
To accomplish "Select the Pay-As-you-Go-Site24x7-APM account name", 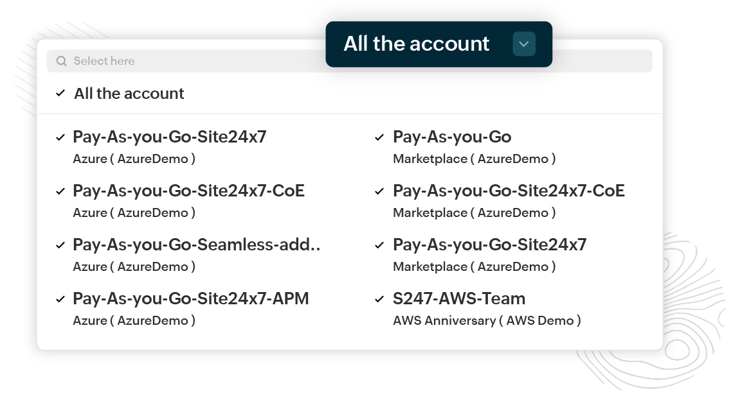I will point(191,298).
